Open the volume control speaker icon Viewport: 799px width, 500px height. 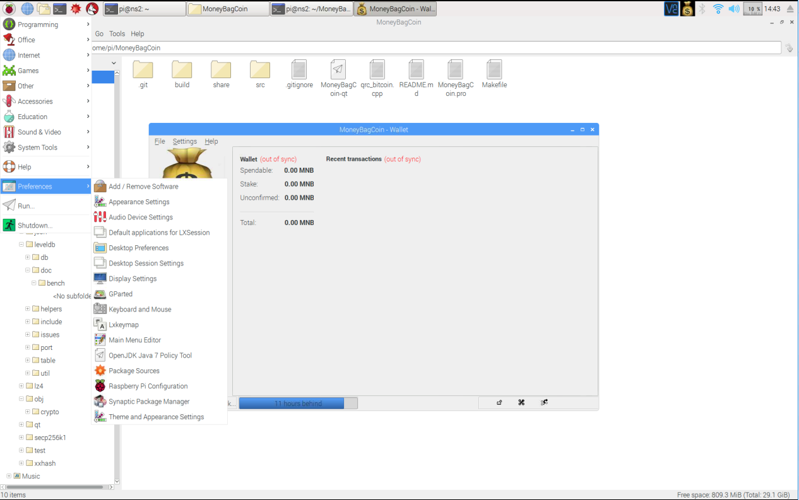pos(734,9)
